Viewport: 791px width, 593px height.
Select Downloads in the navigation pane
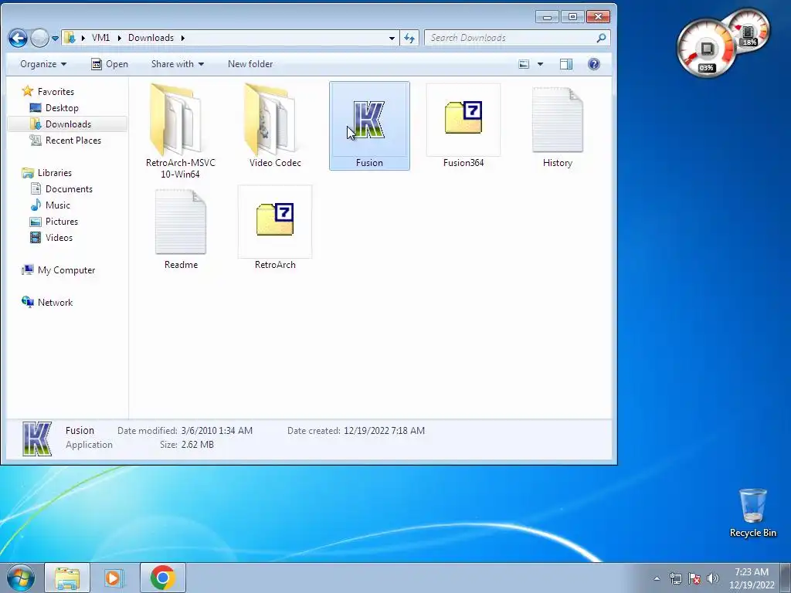[68, 124]
